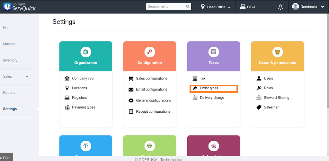The image size is (329, 161).
Task: Open the Steward Binding link
Action: click(x=277, y=98)
